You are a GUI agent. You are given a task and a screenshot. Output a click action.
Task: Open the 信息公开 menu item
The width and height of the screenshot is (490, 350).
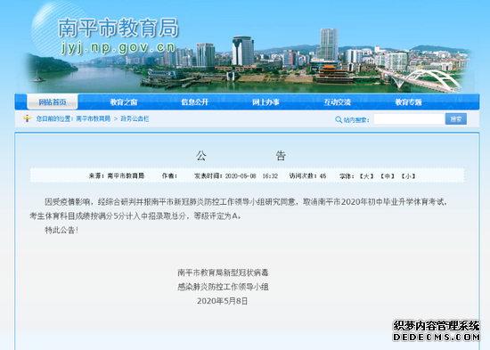195,102
